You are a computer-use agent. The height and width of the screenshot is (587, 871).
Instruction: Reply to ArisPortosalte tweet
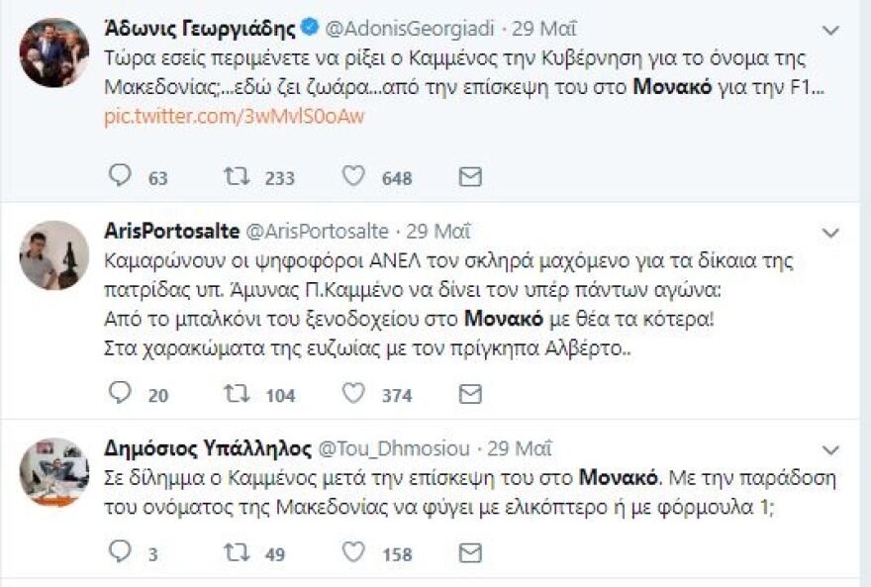pos(119,394)
